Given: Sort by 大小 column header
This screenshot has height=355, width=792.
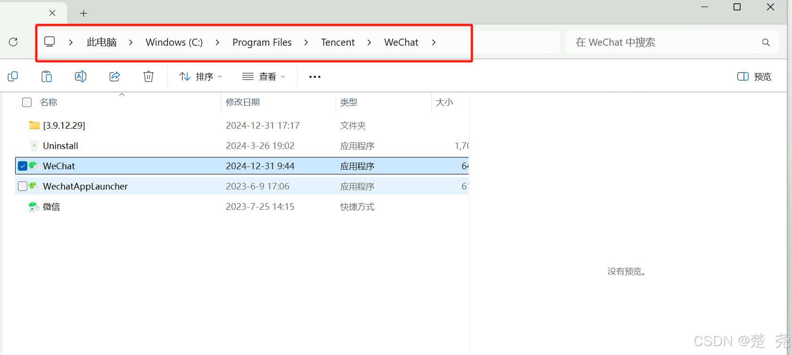Looking at the screenshot, I should (x=444, y=102).
